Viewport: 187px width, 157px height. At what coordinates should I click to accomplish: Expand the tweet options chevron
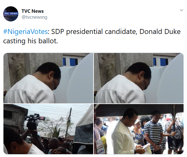pos(181,10)
